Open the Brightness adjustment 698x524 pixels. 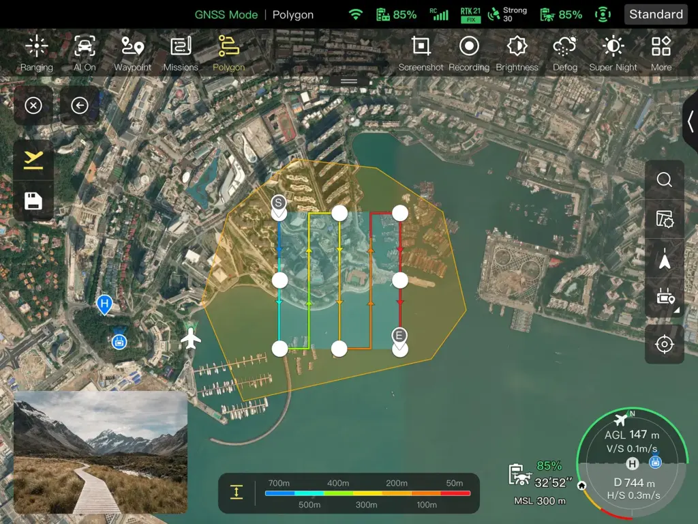pos(517,53)
